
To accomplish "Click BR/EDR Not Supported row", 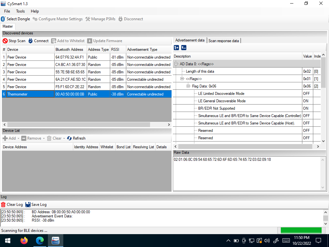I will [247, 108].
